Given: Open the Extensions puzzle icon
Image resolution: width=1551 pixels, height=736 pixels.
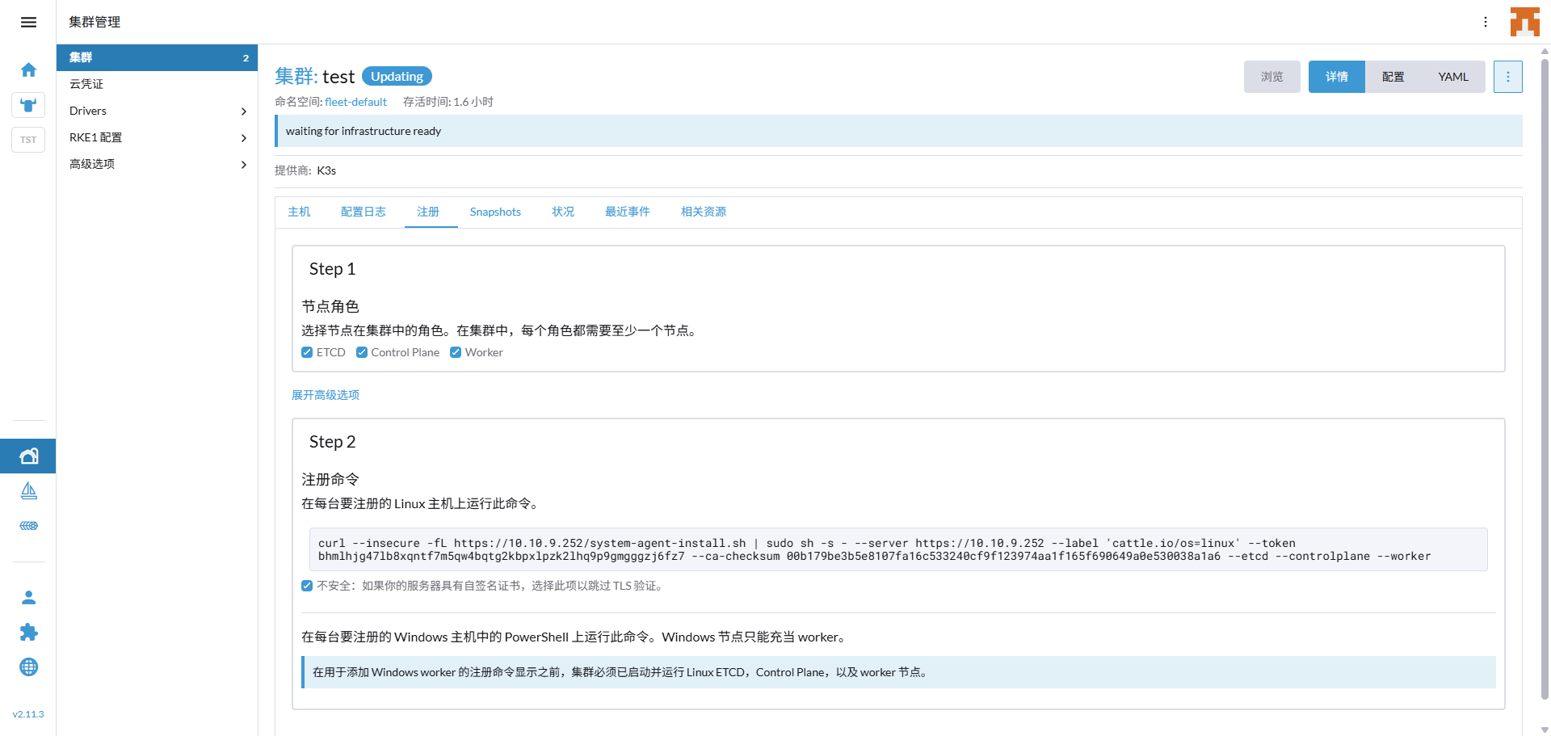Looking at the screenshot, I should click(x=28, y=633).
